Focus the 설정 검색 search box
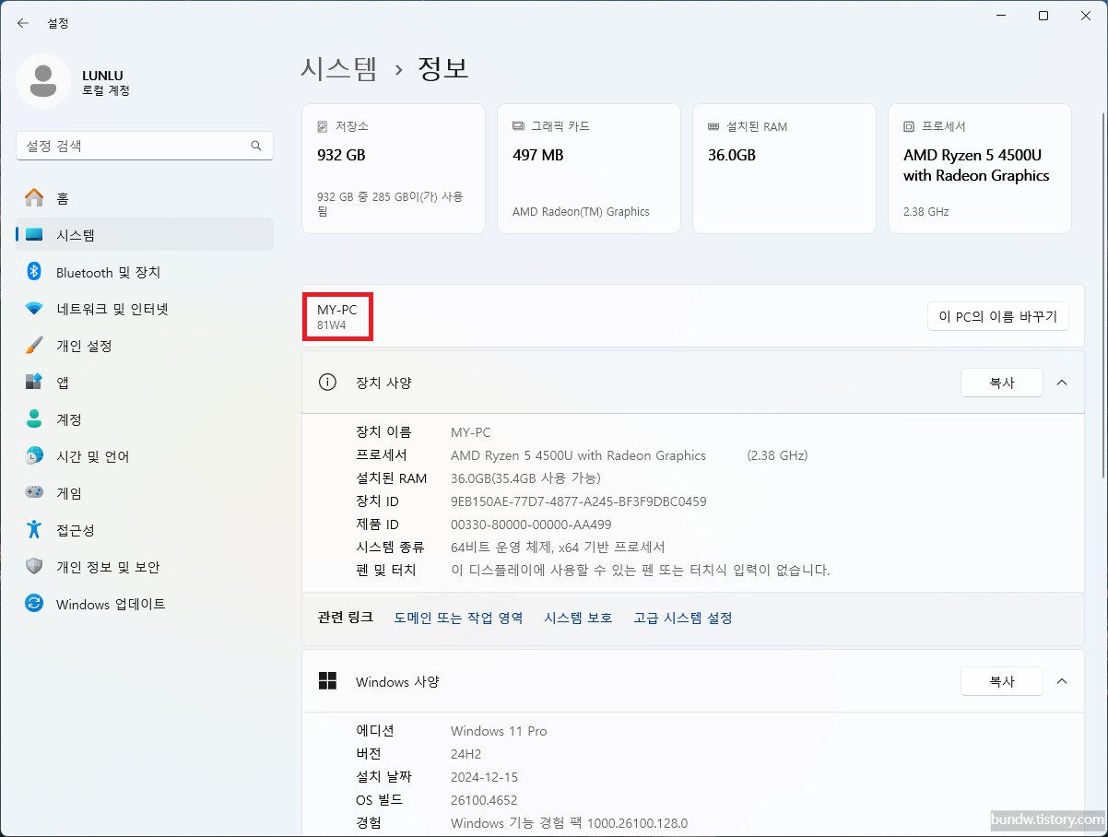Viewport: 1108px width, 837px height. [145, 146]
